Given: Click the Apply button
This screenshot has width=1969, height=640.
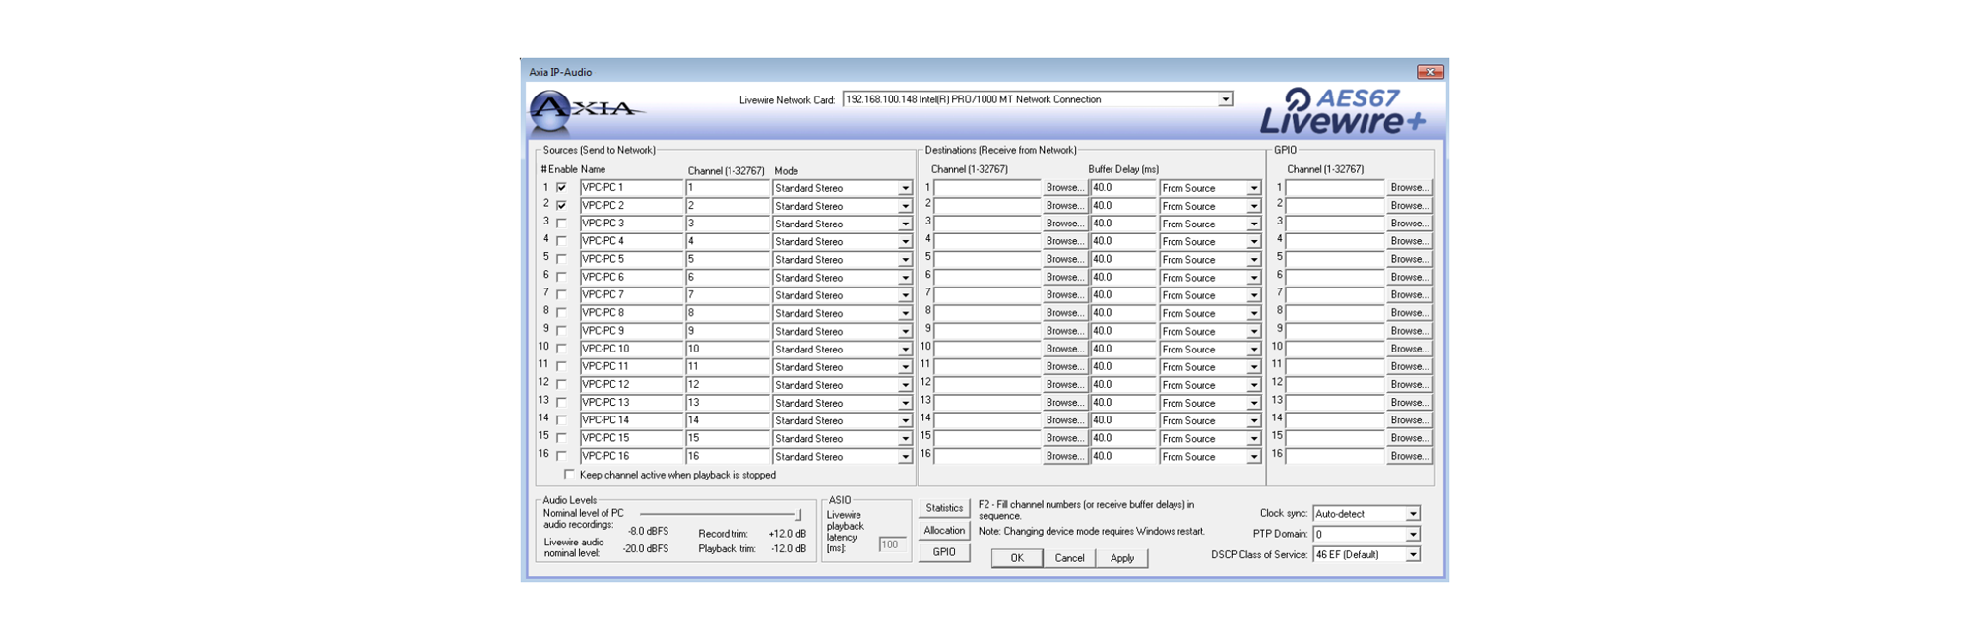Looking at the screenshot, I should coord(1121,558).
